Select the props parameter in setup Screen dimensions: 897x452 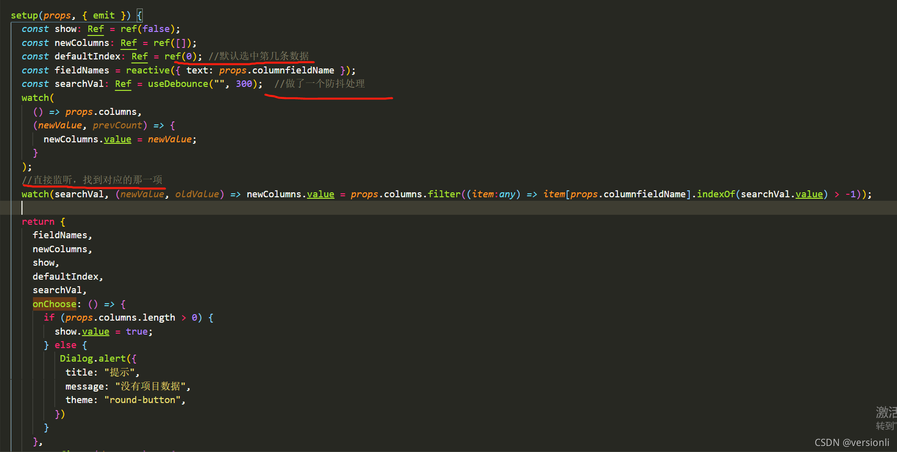(57, 15)
